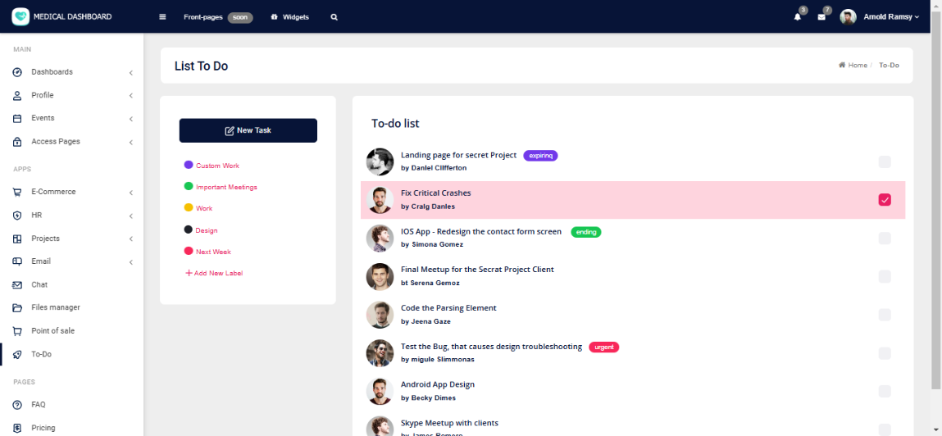
Task: Check the Landing page for secret Project task
Action: click(884, 161)
